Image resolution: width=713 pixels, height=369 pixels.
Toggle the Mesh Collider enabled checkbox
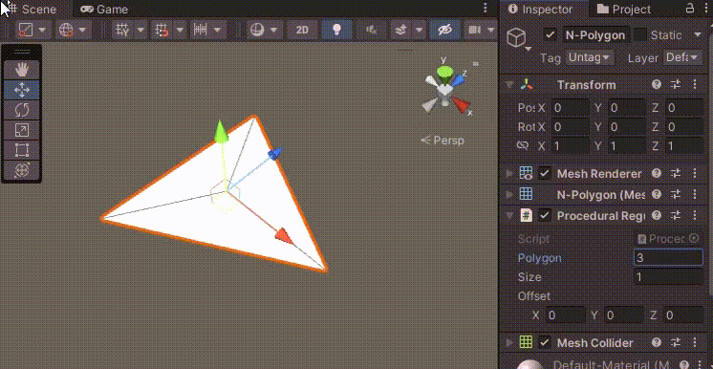[x=544, y=342]
